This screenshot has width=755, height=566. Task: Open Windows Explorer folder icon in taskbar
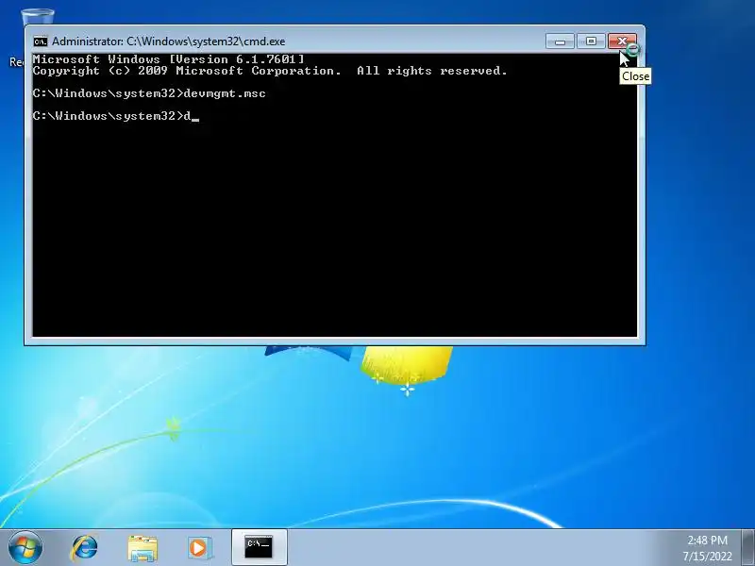tap(143, 548)
